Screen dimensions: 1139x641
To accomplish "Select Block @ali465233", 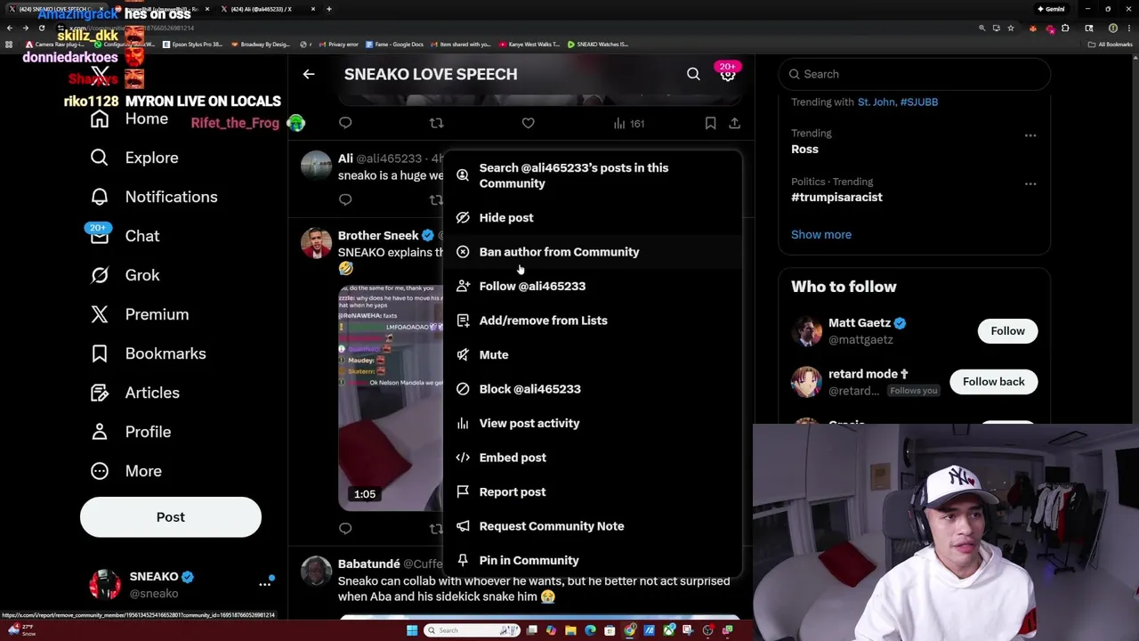I will [x=592, y=389].
